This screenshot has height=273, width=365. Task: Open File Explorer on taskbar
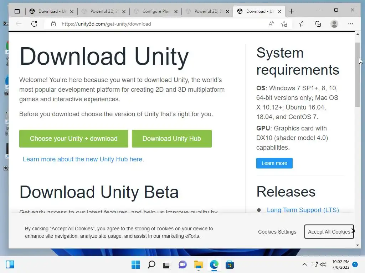pyautogui.click(x=198, y=264)
